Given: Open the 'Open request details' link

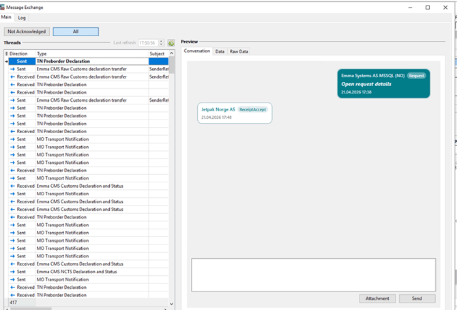Looking at the screenshot, I should [x=366, y=84].
